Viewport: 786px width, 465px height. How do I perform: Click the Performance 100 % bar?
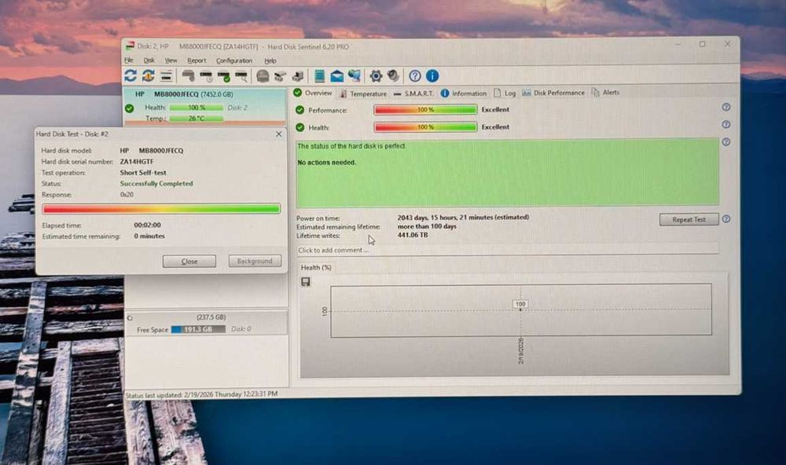click(x=425, y=110)
